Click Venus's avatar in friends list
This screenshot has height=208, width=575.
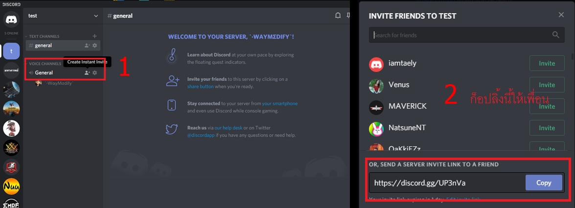tap(376, 86)
